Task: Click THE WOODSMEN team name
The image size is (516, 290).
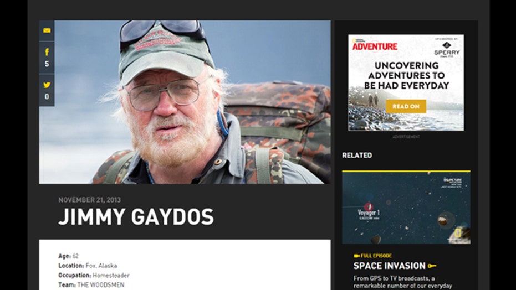Action: (101, 285)
